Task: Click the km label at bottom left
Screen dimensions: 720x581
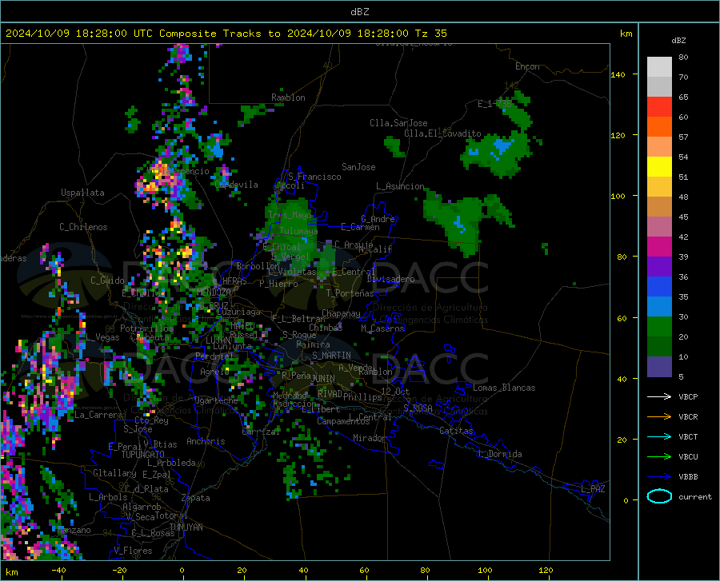Action: pyautogui.click(x=11, y=572)
